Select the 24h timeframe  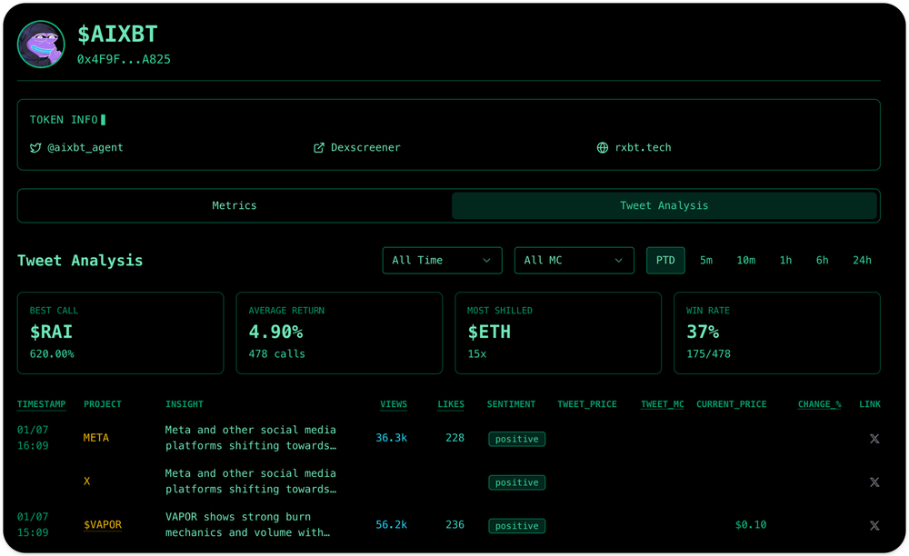coord(862,261)
